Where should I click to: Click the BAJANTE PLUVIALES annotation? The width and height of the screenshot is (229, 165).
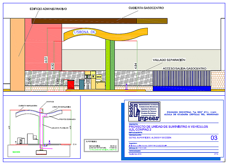pyautogui.click(x=60, y=128)
